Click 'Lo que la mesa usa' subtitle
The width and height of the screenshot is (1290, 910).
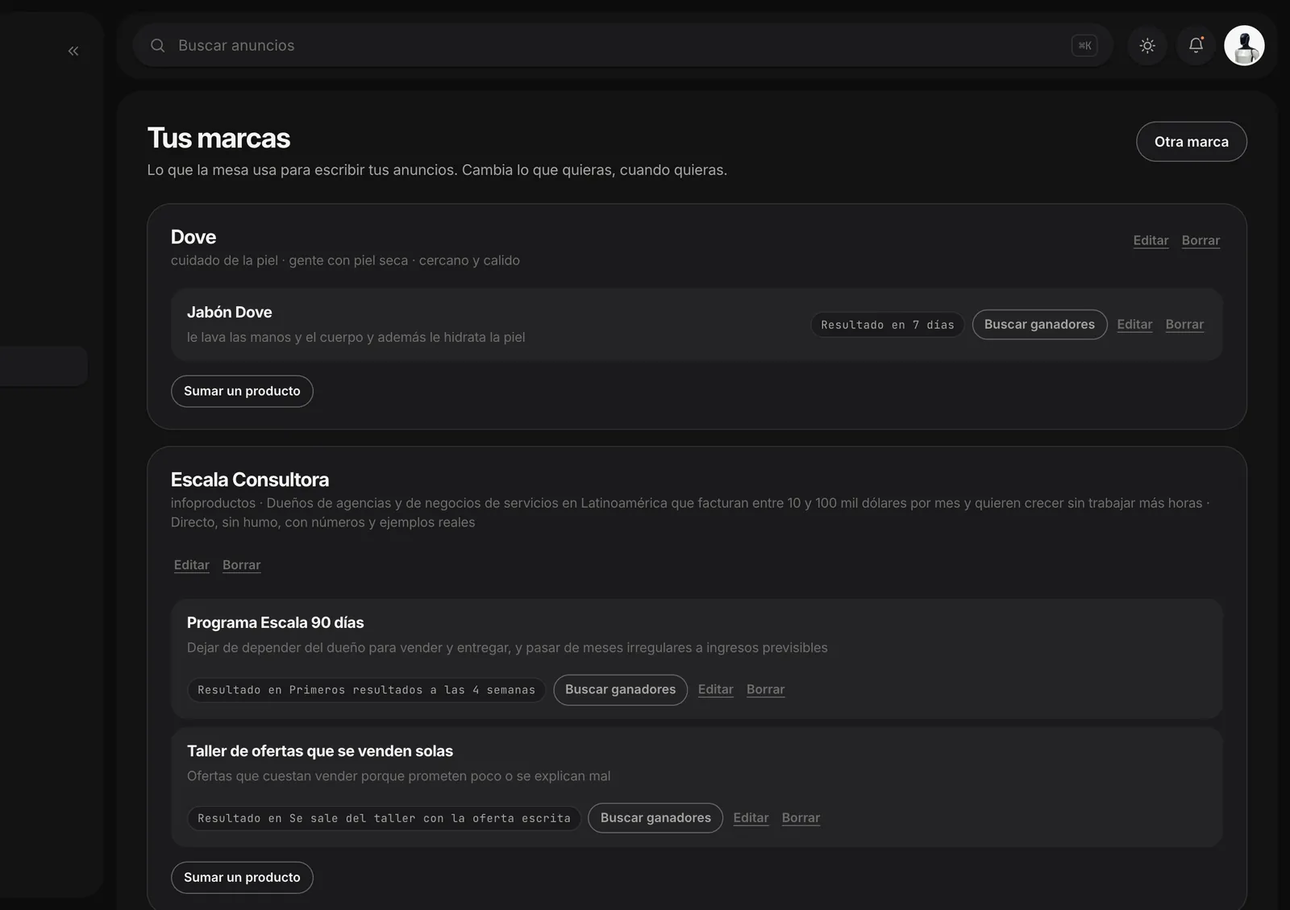[437, 170]
